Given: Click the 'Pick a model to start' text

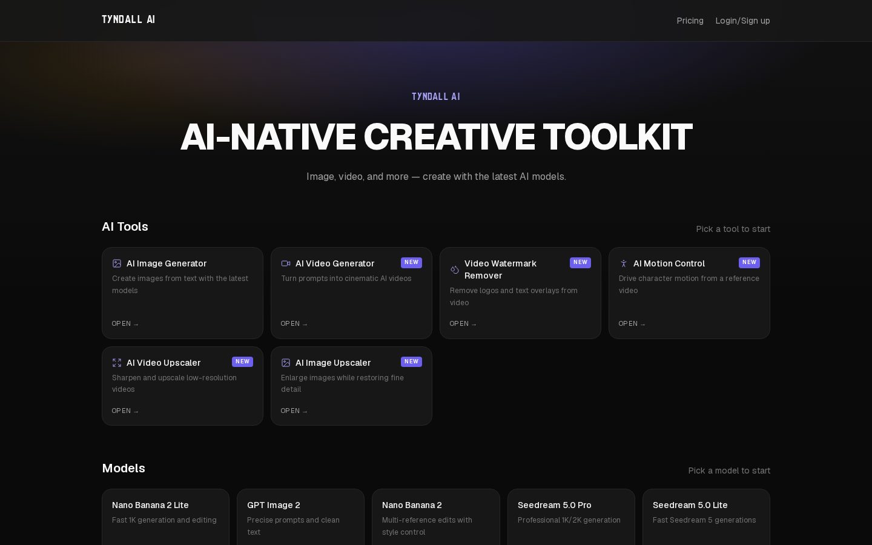Looking at the screenshot, I should pyautogui.click(x=729, y=471).
